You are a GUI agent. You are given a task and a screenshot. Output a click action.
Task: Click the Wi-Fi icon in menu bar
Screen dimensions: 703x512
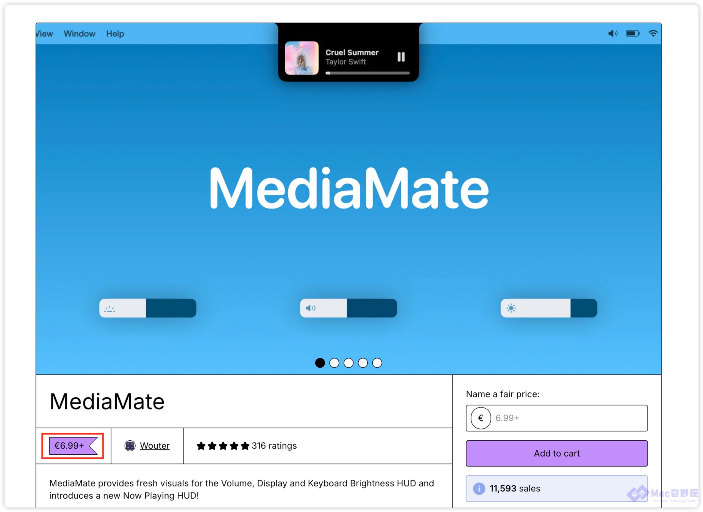(x=653, y=33)
